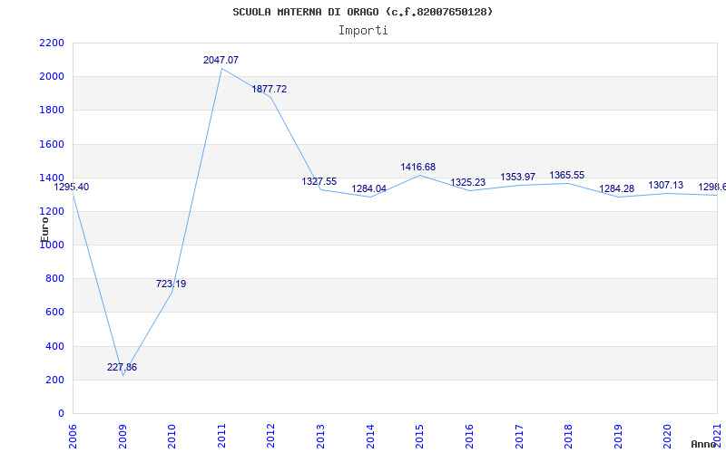The width and height of the screenshot is (726, 453).
Task: Select the 723.19 value label
Action: pos(171,284)
